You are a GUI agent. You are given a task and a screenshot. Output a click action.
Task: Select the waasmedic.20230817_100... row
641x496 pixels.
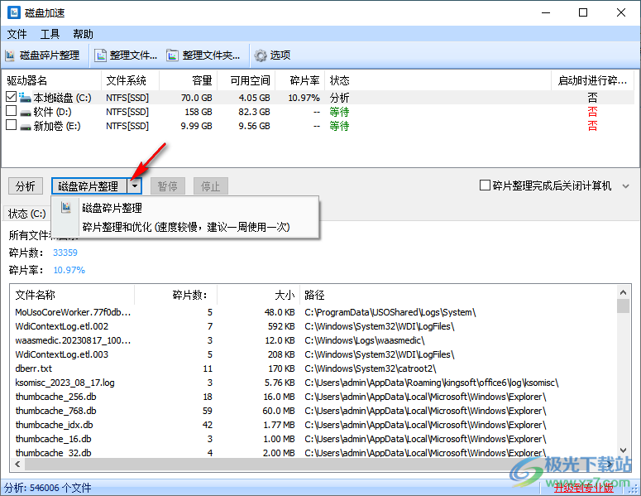313,340
